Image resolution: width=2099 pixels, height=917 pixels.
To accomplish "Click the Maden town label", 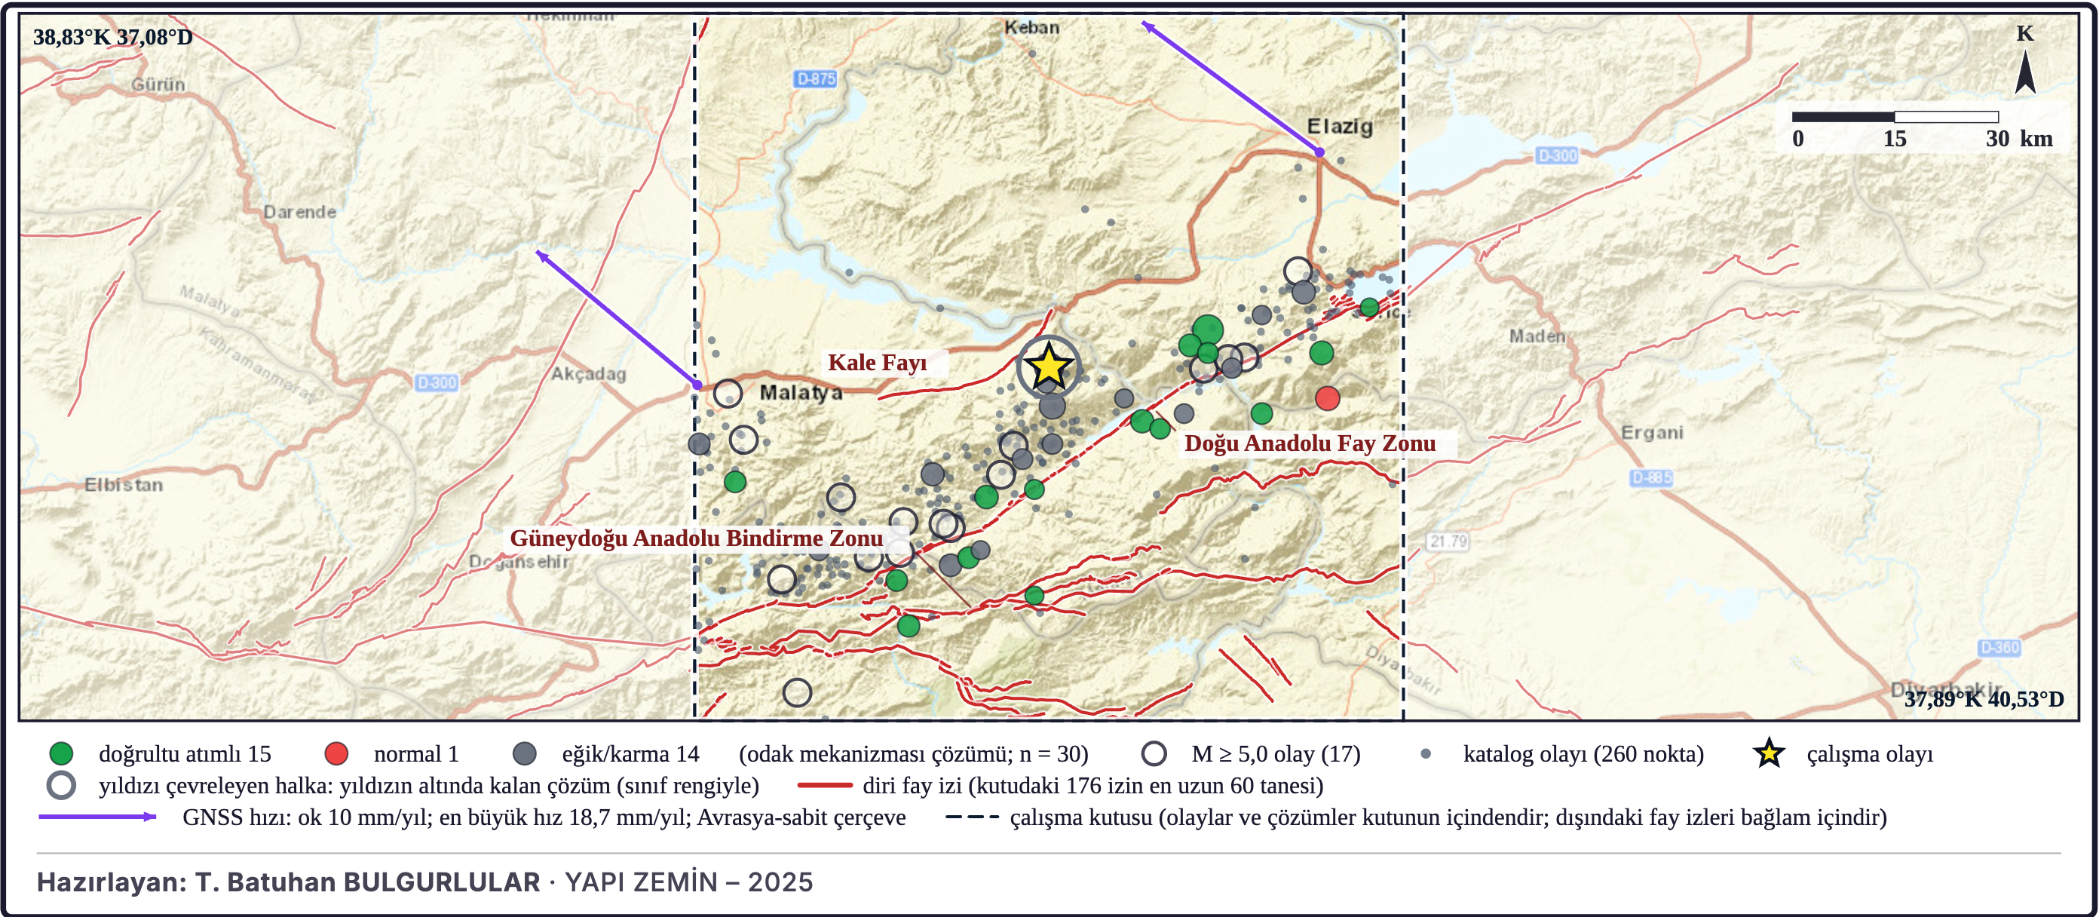I will (x=1537, y=336).
